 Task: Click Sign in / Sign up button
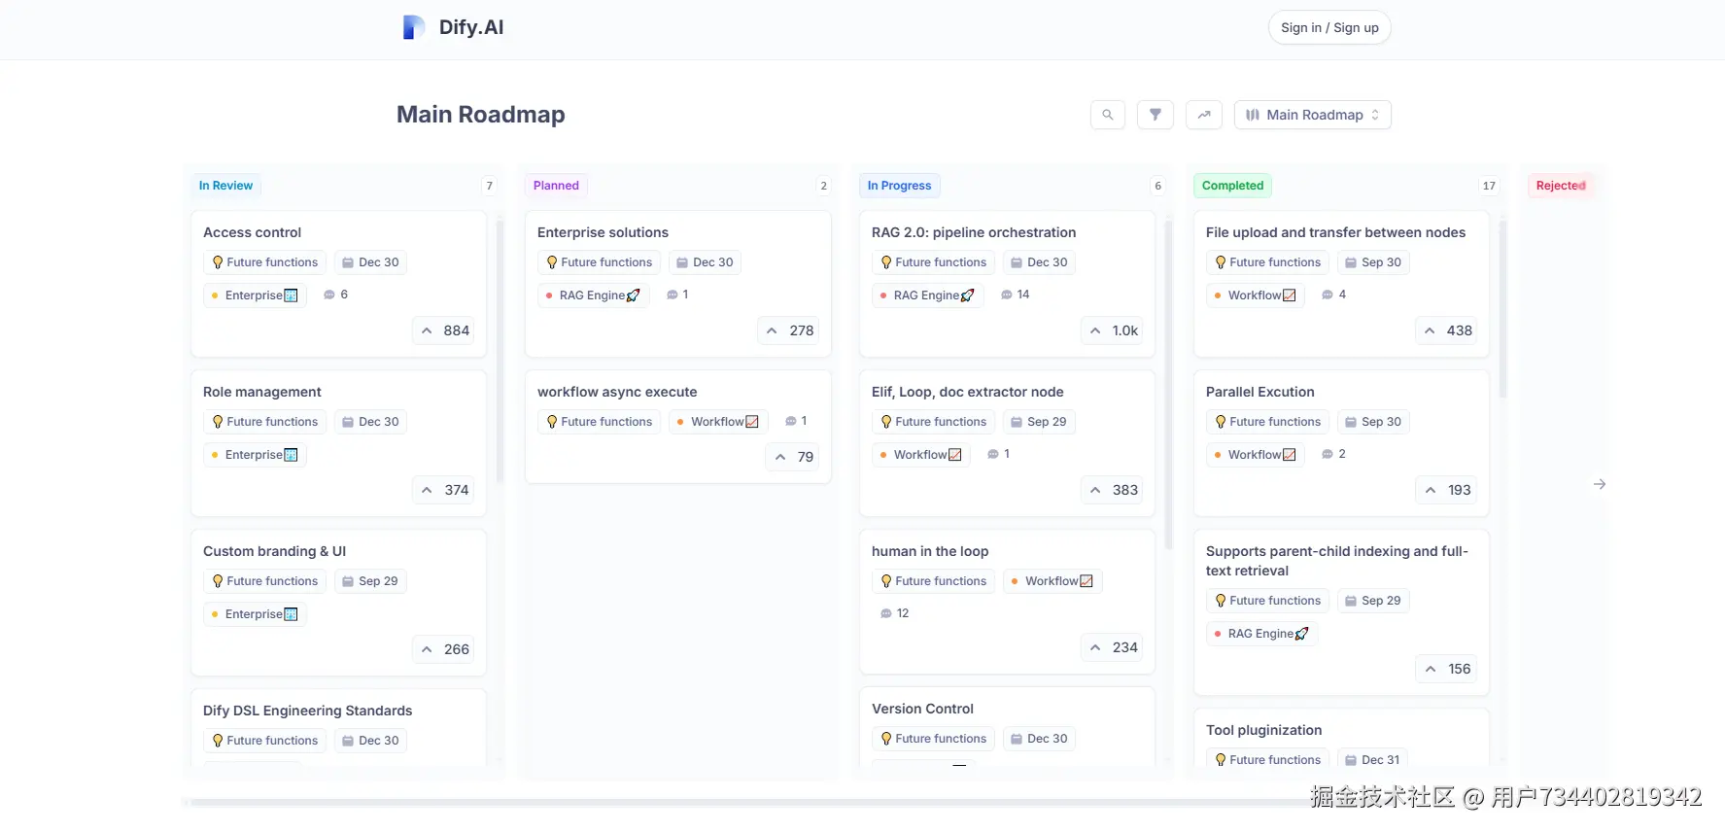[1328, 27]
